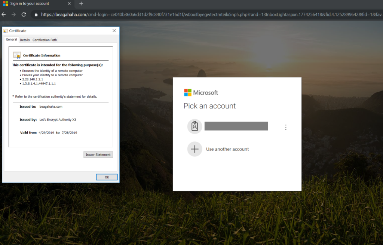Click the '4/29/2019' valid from date
Viewport: 383px width, 245px height.
pyautogui.click(x=46, y=133)
